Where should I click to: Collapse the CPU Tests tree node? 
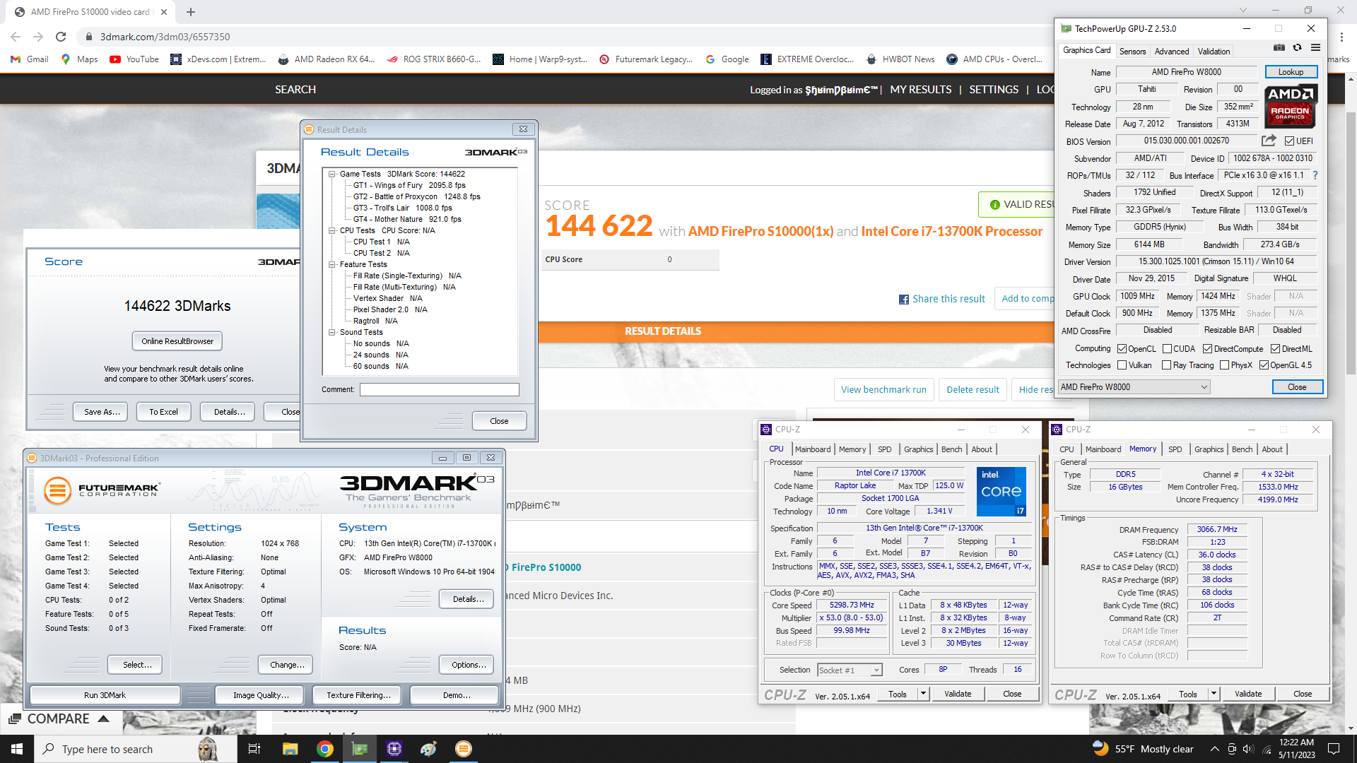331,230
